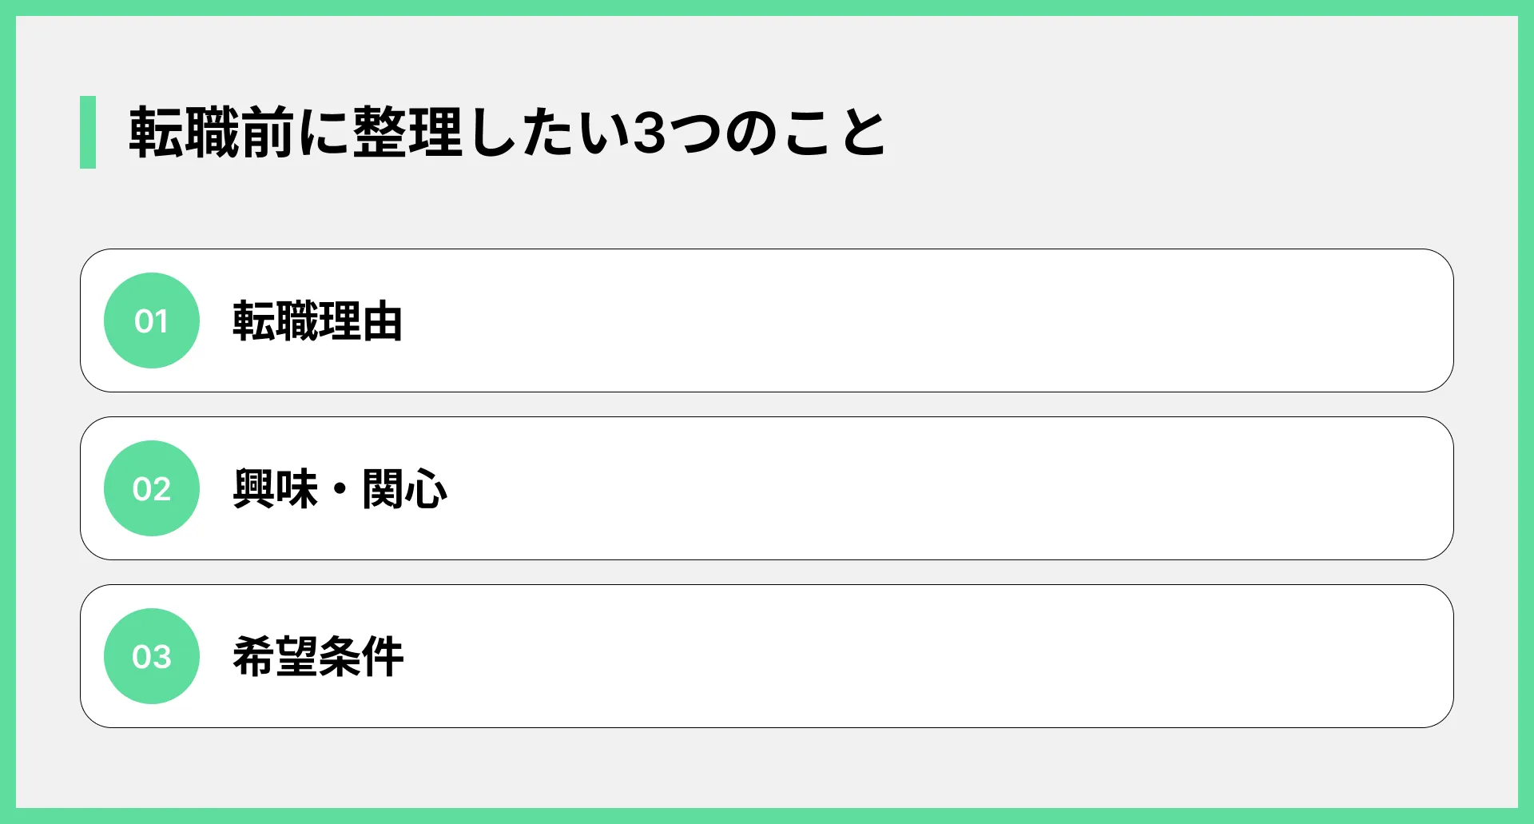Click the word 関心 in the second card
Viewport: 1534px width, 824px height.
point(404,489)
